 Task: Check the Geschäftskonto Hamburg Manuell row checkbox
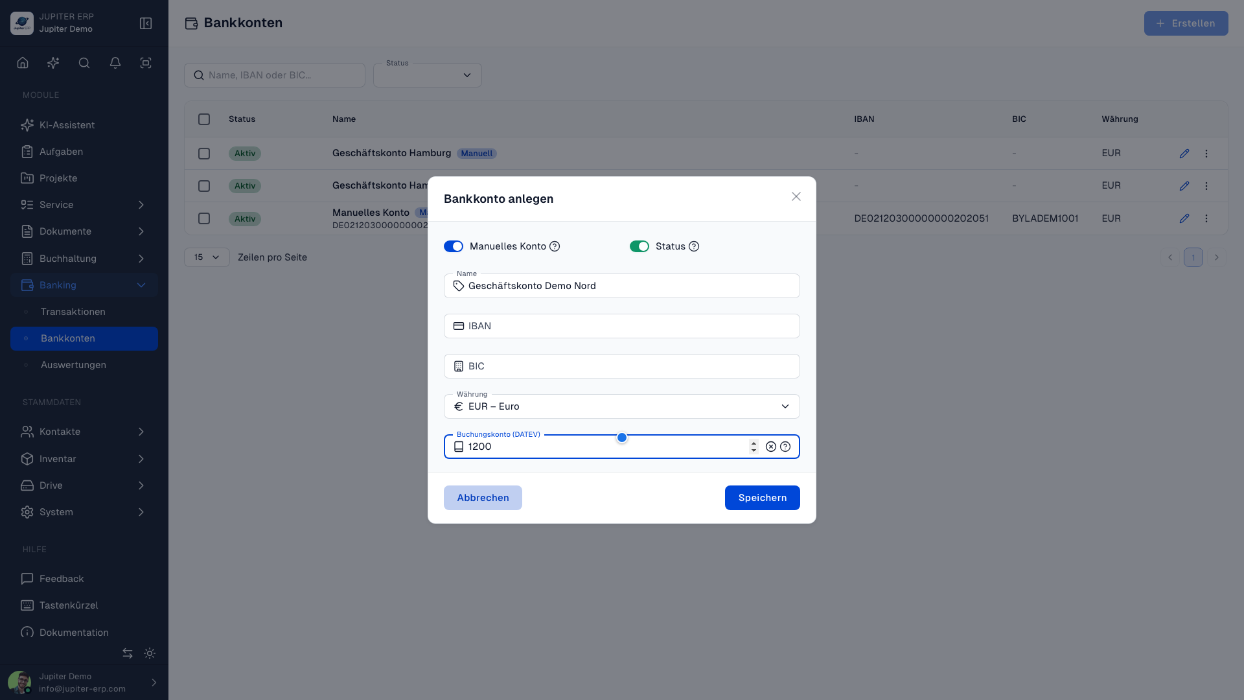(x=204, y=154)
